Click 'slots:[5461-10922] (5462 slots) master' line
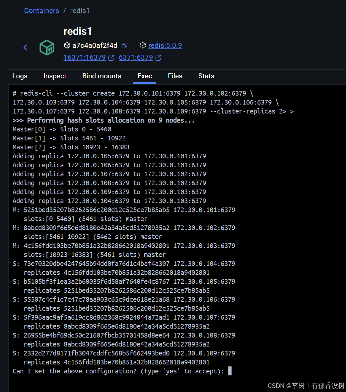 tap(93, 237)
